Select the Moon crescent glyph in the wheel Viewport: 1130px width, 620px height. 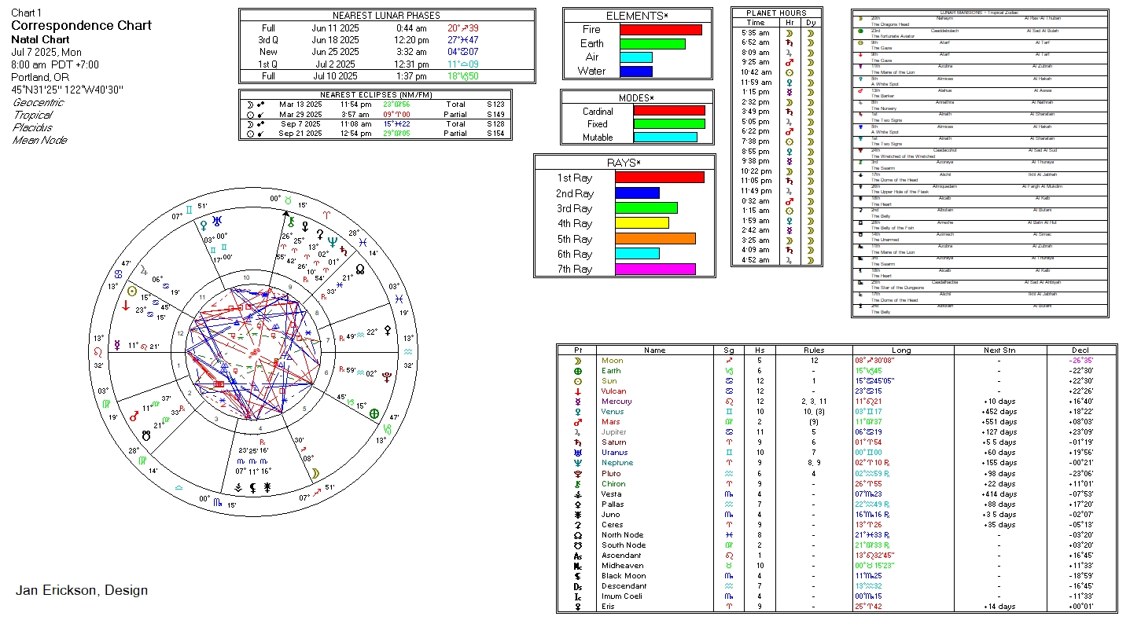(315, 473)
